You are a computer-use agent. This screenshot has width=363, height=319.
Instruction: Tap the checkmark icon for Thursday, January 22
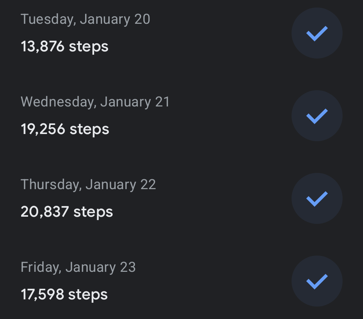pyautogui.click(x=317, y=199)
